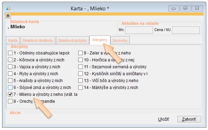The width and height of the screenshot is (208, 130).
Task: Click the H button below title bar
Action: pos(8,16)
